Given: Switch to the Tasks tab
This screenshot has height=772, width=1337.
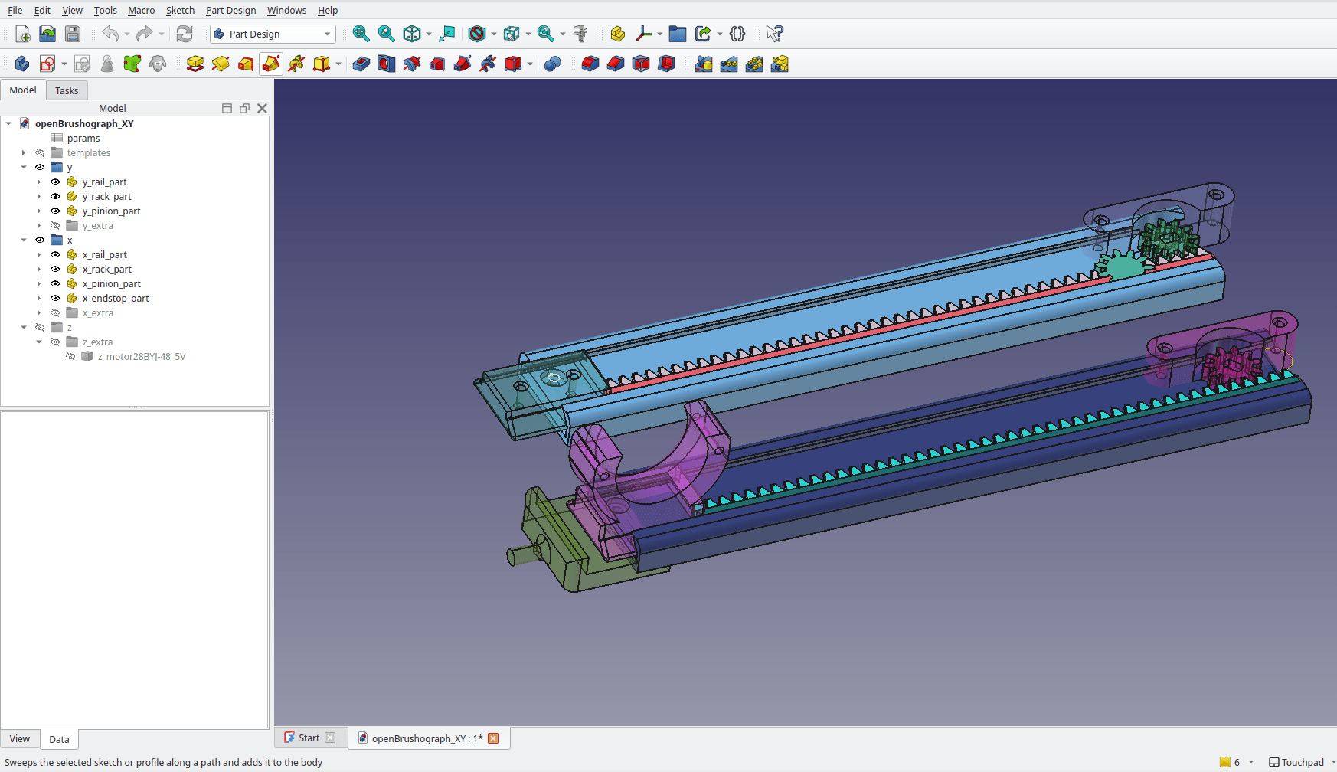Looking at the screenshot, I should [67, 90].
